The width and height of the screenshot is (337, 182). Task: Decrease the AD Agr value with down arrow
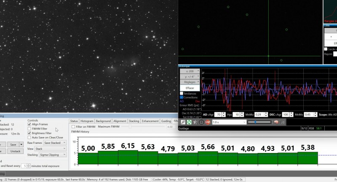click(x=224, y=116)
